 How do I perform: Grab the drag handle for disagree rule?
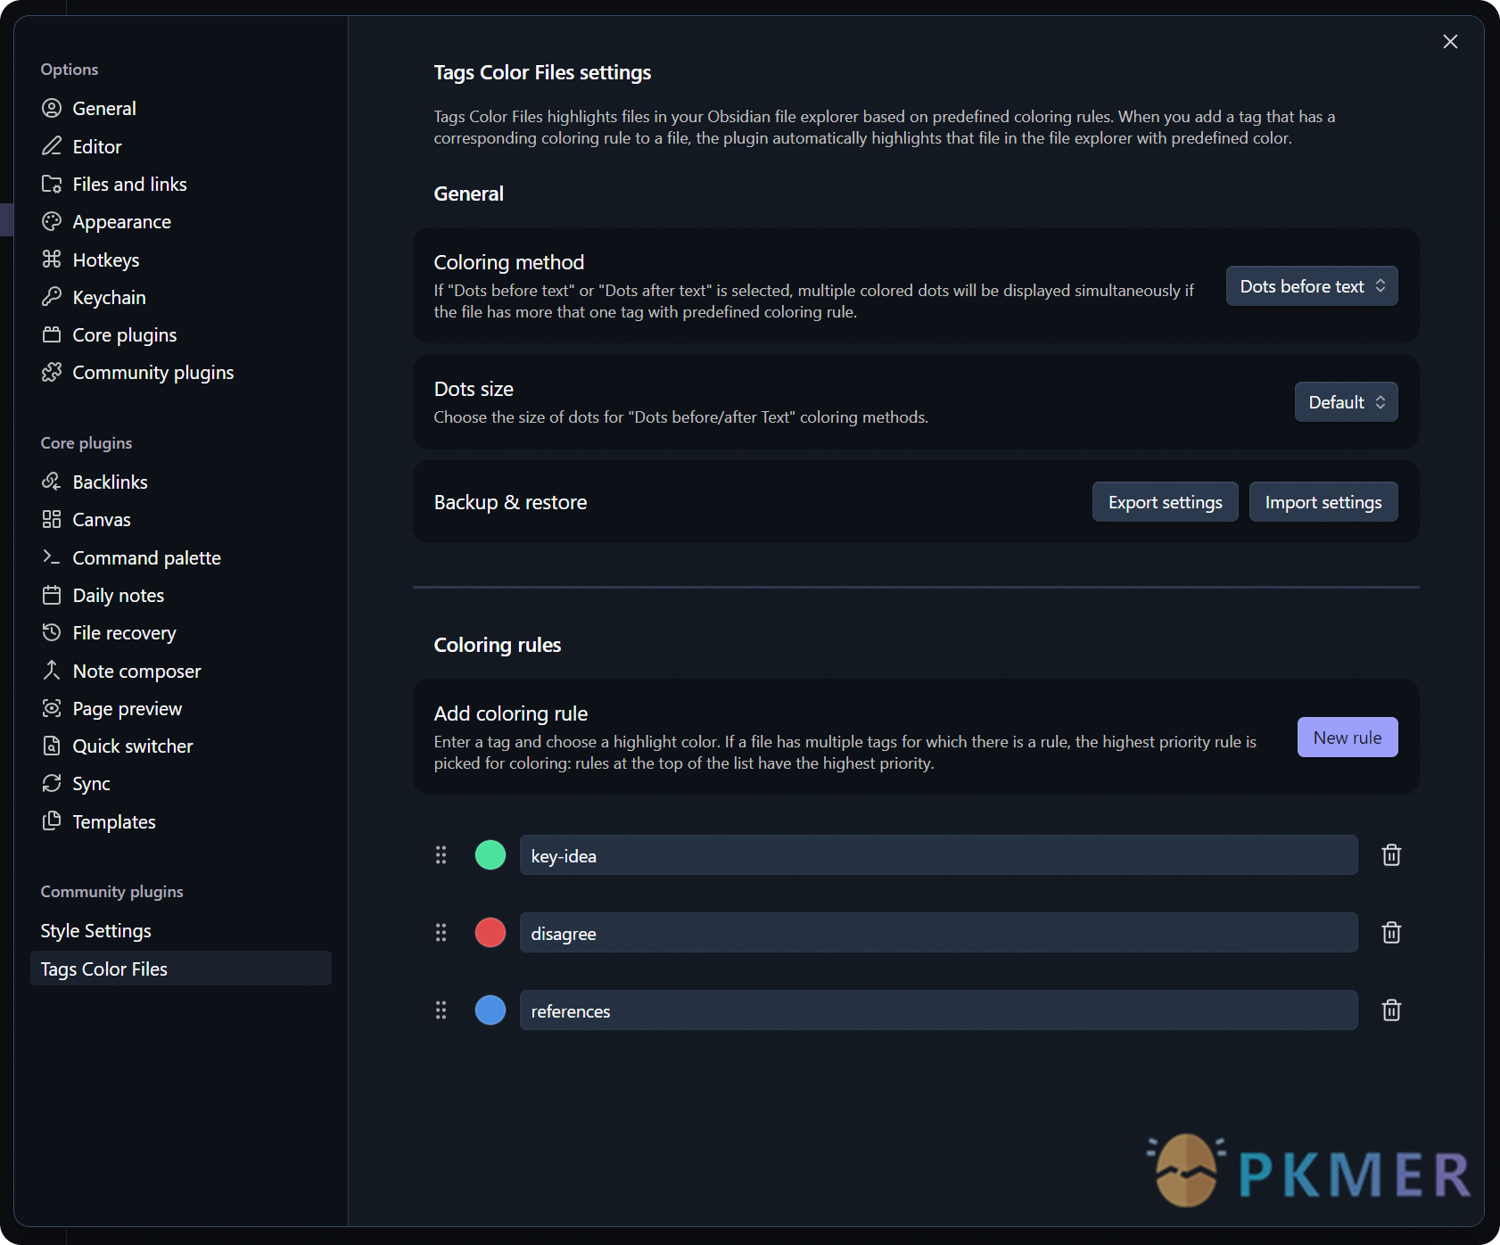pyautogui.click(x=441, y=933)
